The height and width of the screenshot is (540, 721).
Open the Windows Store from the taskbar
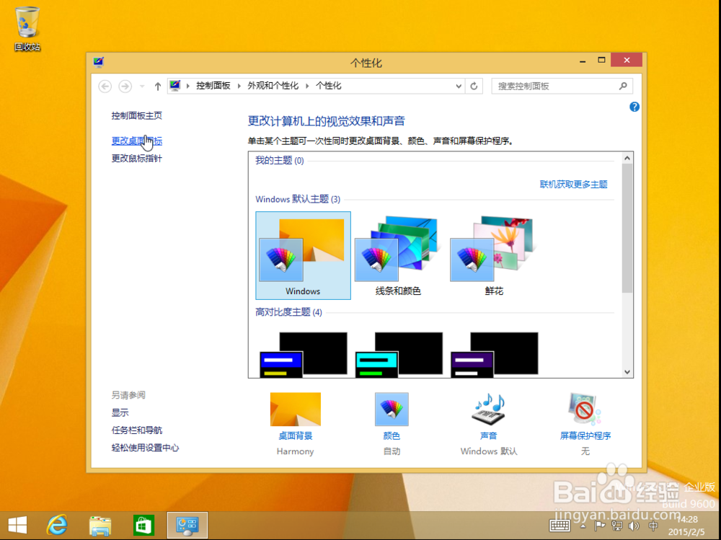(x=143, y=526)
